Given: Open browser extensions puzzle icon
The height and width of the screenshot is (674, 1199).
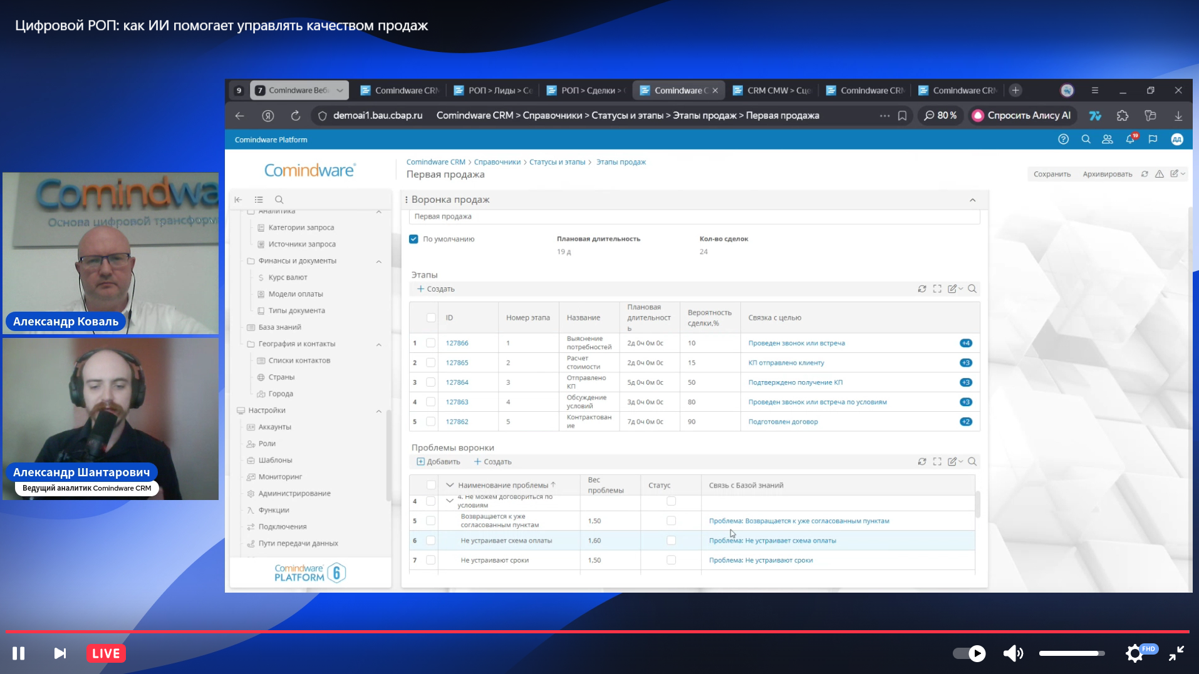Looking at the screenshot, I should (1123, 116).
